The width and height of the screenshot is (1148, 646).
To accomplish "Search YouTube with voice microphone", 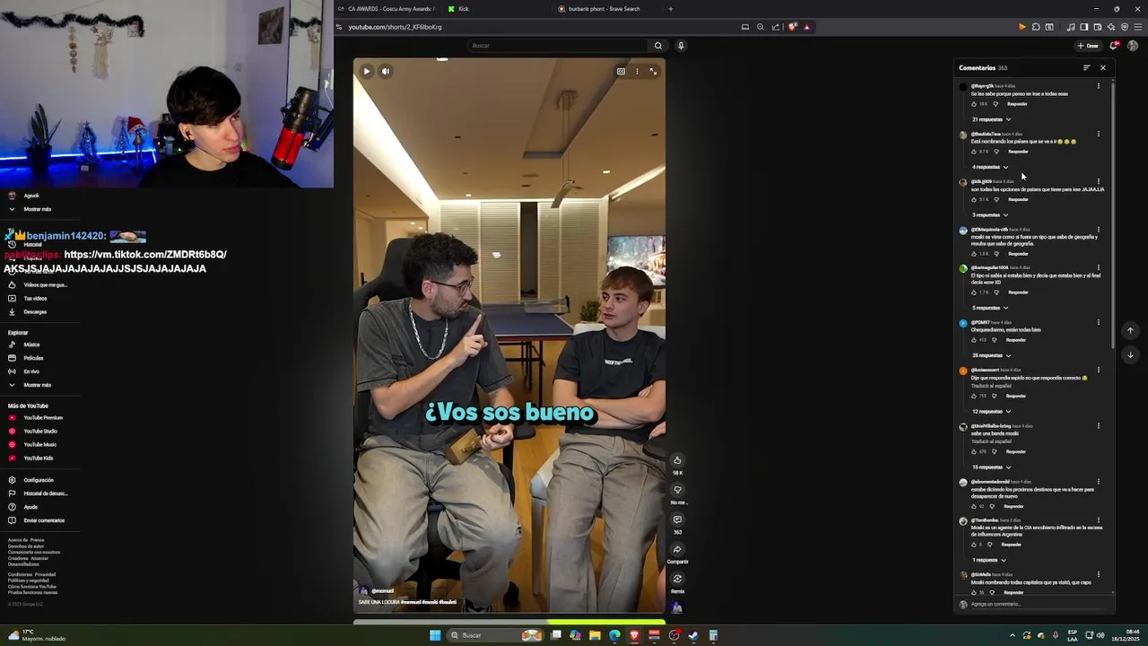I will pos(681,46).
